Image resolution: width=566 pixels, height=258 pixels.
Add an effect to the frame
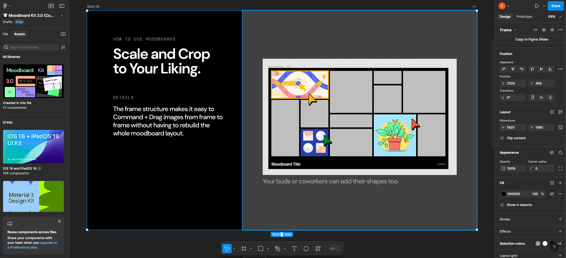pyautogui.click(x=560, y=231)
